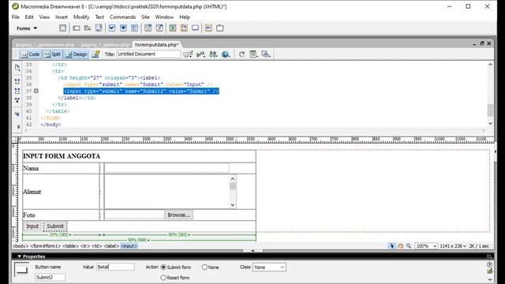Choose the Zoom tool in status bar

(x=409, y=245)
